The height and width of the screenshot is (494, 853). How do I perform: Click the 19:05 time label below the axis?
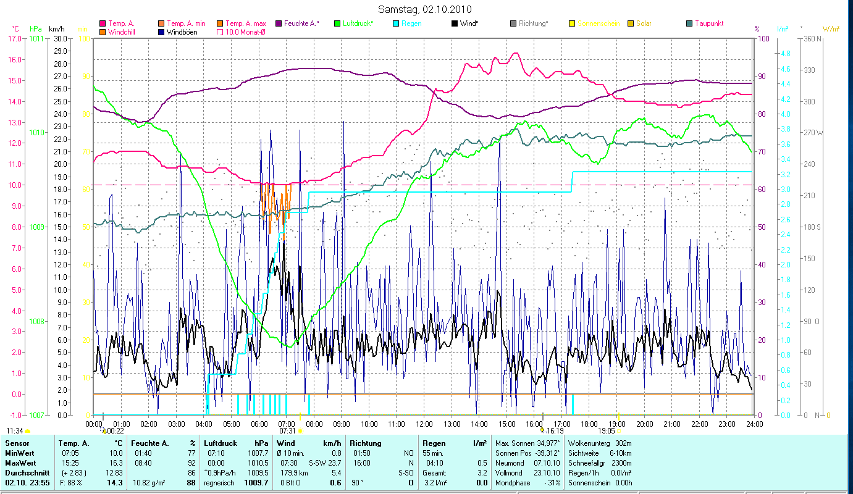point(607,431)
